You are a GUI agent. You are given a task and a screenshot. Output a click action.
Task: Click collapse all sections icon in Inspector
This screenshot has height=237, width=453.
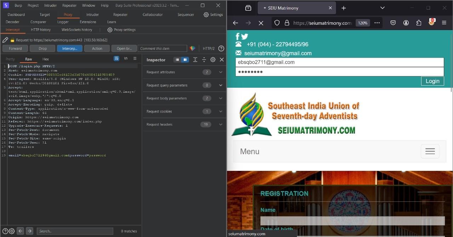tap(204, 60)
